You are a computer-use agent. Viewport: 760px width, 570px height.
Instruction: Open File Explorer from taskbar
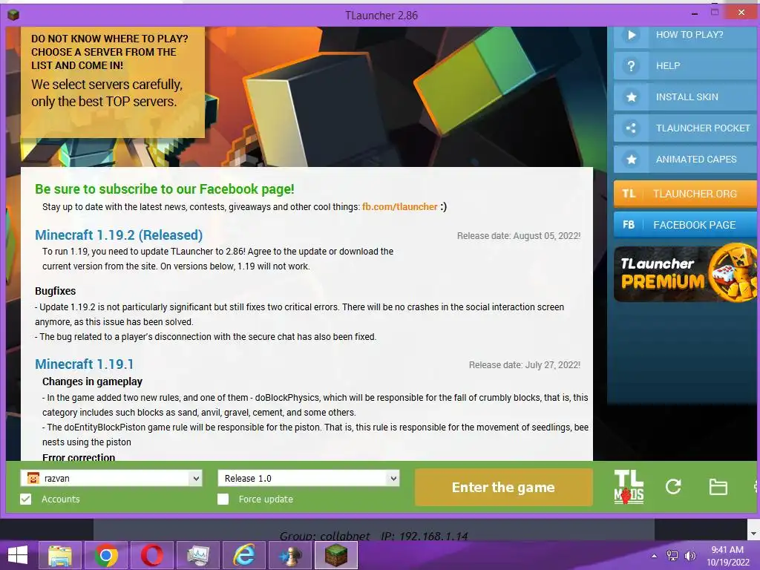pos(59,555)
